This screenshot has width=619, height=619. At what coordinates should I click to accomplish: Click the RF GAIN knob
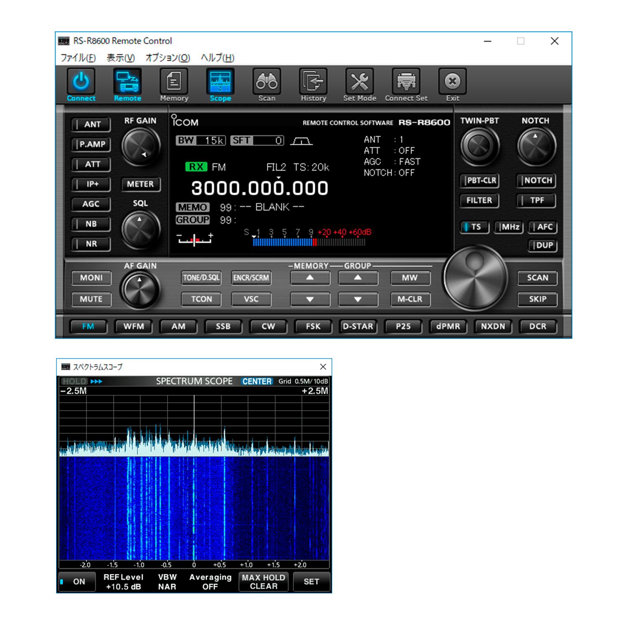pos(140,146)
